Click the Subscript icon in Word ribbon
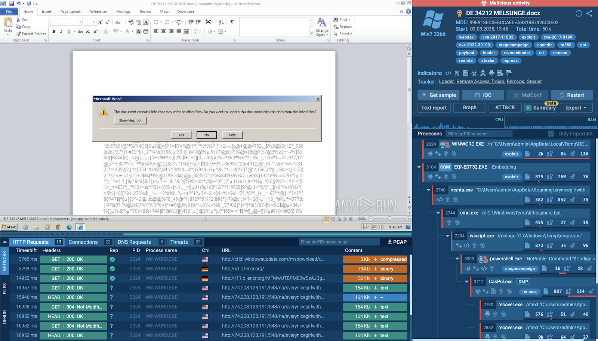 click(x=88, y=32)
